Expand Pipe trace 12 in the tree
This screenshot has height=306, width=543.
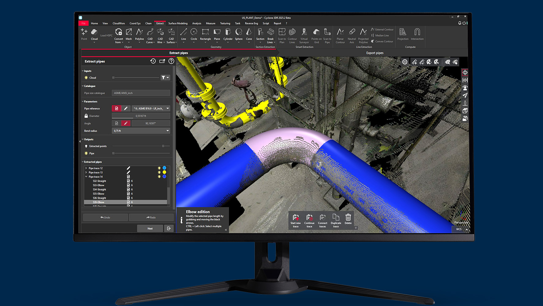pos(86,168)
